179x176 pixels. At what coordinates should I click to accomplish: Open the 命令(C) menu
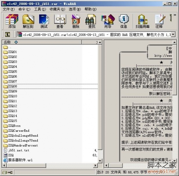click(x=24, y=9)
